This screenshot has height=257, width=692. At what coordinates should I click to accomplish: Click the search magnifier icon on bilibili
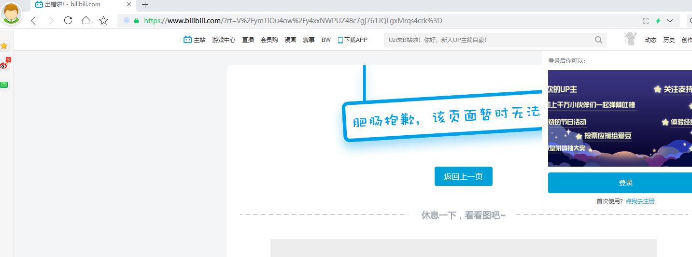tap(598, 40)
